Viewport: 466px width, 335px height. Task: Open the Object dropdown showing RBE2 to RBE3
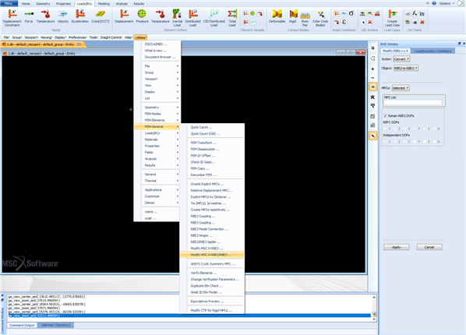406,68
